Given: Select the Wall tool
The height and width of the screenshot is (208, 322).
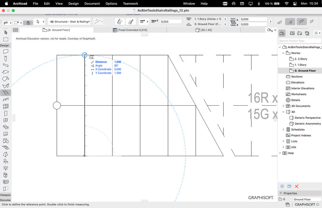Looking at the screenshot, I should [5, 52].
